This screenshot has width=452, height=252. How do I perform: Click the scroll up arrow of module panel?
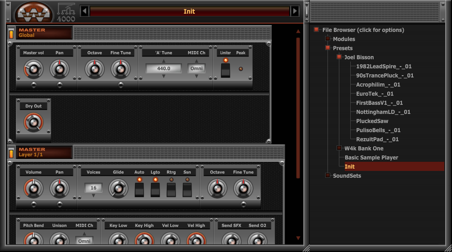pos(298,31)
